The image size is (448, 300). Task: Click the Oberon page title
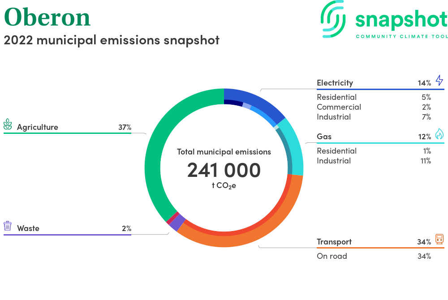click(47, 18)
